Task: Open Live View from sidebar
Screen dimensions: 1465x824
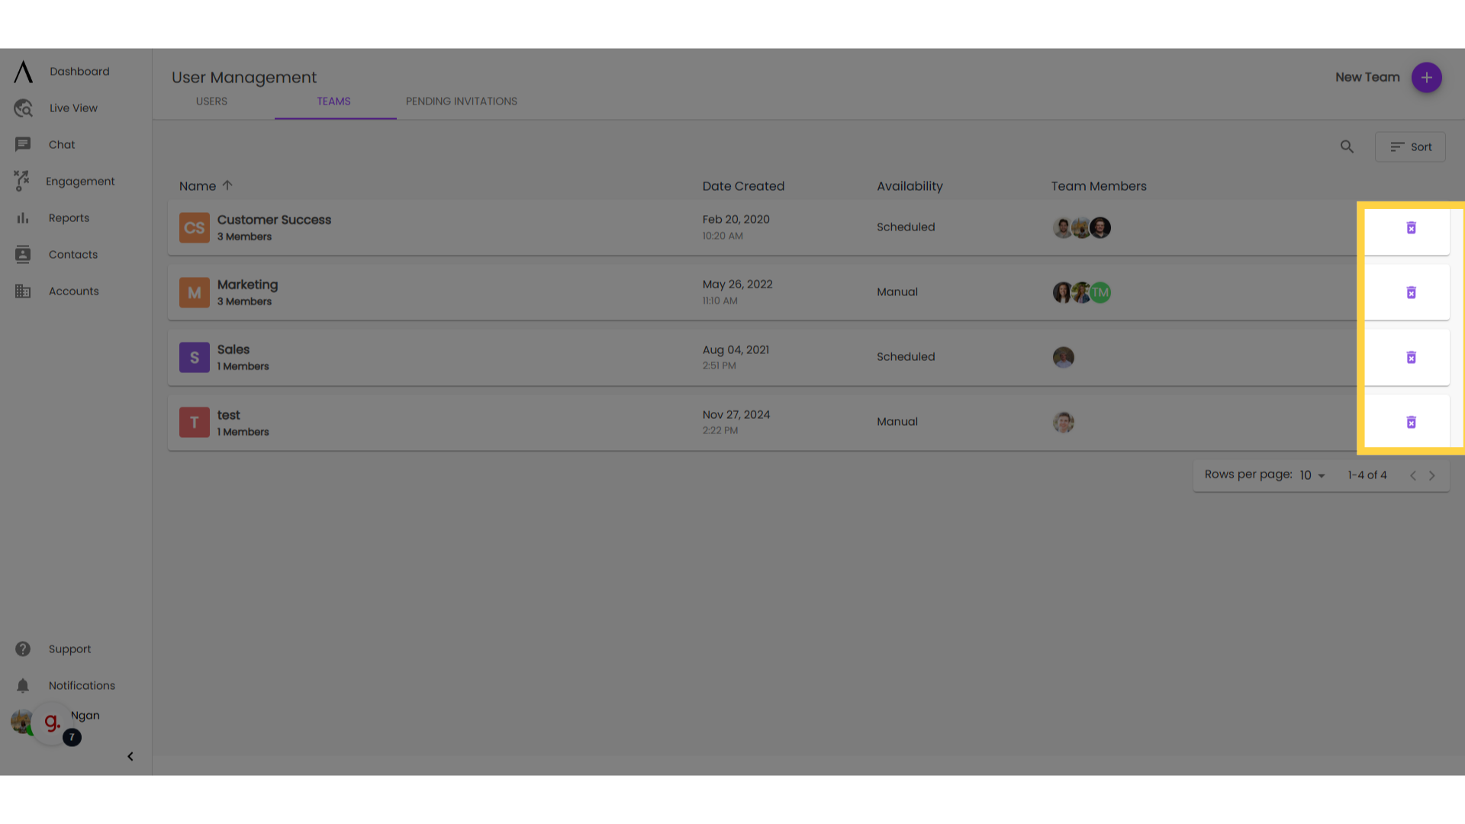Action: (x=73, y=108)
